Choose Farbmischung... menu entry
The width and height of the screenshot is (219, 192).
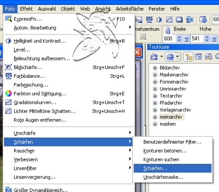[69, 85]
